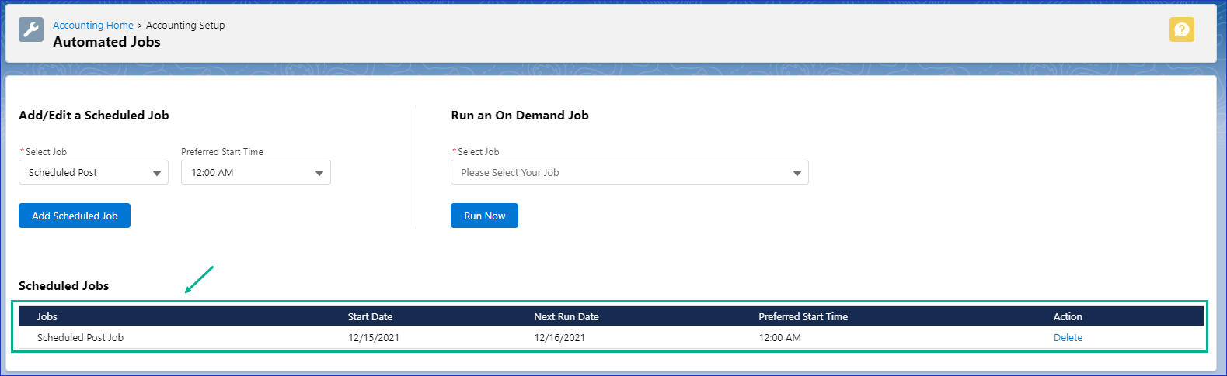Click the 12/15/2021 start date cell

pyautogui.click(x=374, y=338)
